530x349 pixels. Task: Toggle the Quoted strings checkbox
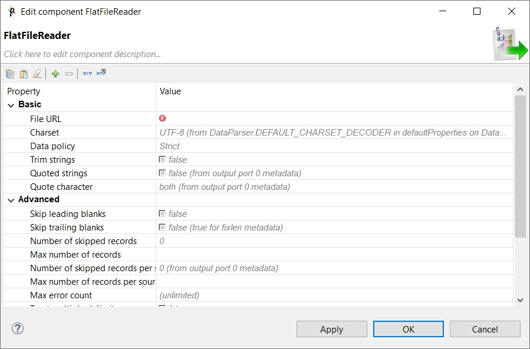point(162,173)
